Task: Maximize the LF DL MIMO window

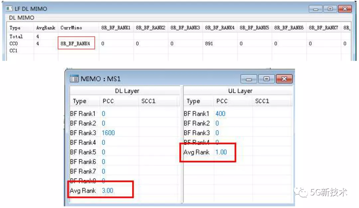Action: pyautogui.click(x=330, y=9)
